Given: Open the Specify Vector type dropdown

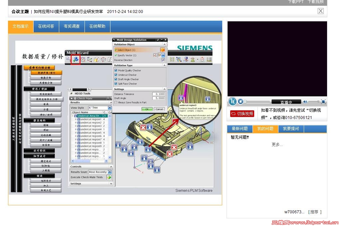Looking at the screenshot, I should [x=163, y=55].
